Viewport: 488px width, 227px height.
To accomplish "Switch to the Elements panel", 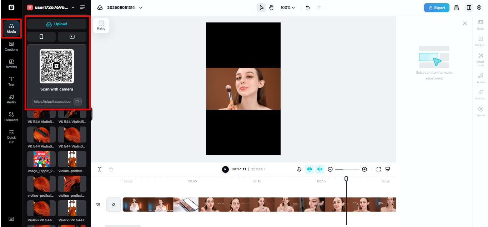I will (x=11, y=117).
